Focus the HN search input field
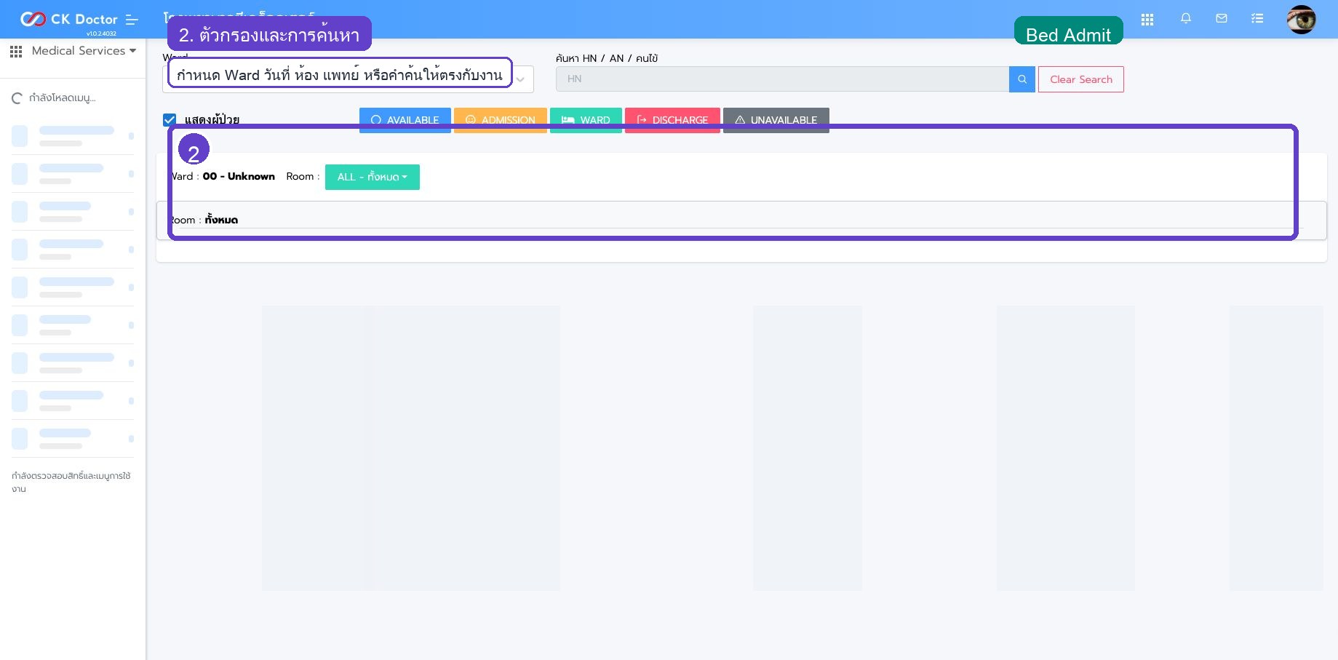Screen dimensions: 1338x660 coord(782,79)
